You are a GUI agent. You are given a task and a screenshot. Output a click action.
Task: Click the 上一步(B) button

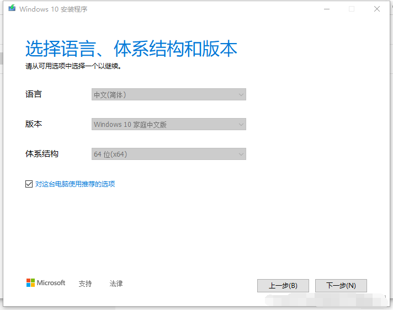(x=283, y=286)
